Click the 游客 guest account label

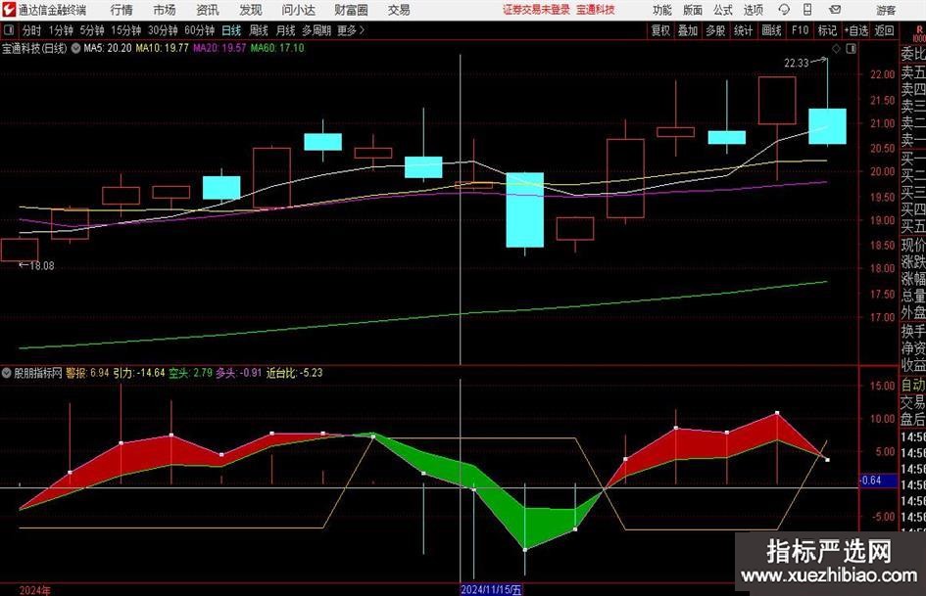pos(886,10)
